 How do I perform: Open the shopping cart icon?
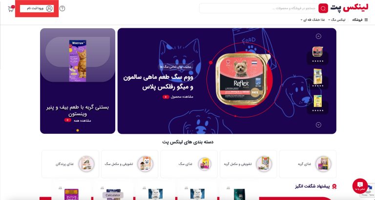11,9
